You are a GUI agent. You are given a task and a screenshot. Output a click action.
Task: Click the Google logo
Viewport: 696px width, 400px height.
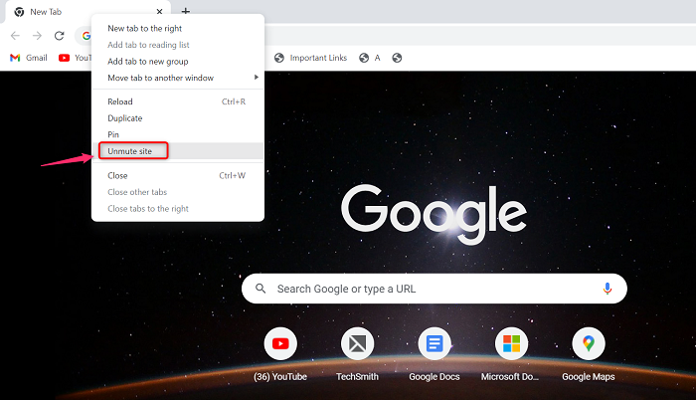click(434, 214)
